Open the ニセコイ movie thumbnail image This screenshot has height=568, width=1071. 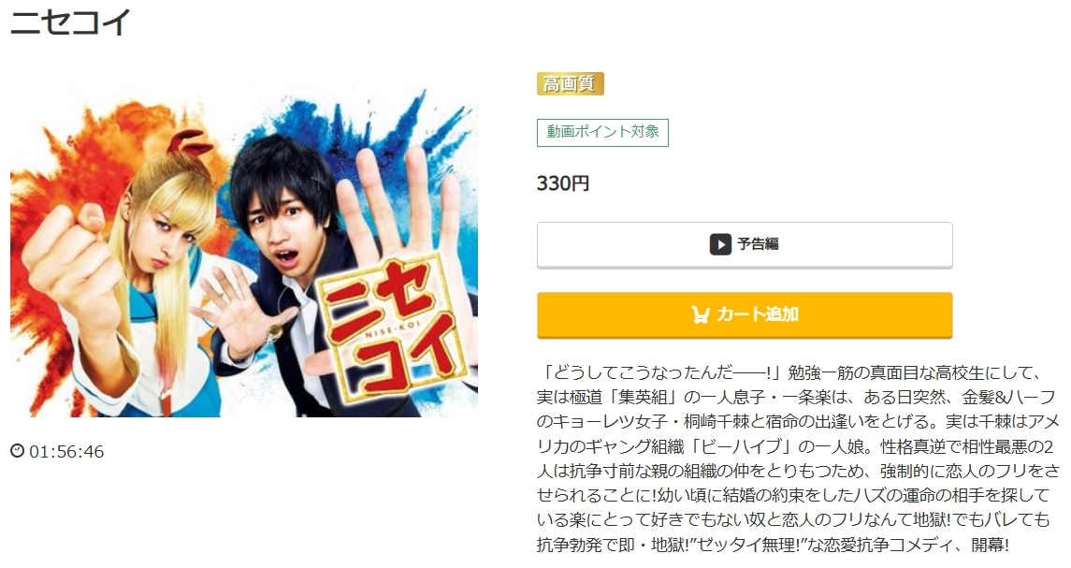tap(244, 253)
